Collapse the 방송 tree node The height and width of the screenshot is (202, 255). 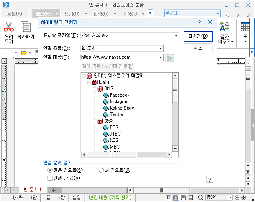95,121
